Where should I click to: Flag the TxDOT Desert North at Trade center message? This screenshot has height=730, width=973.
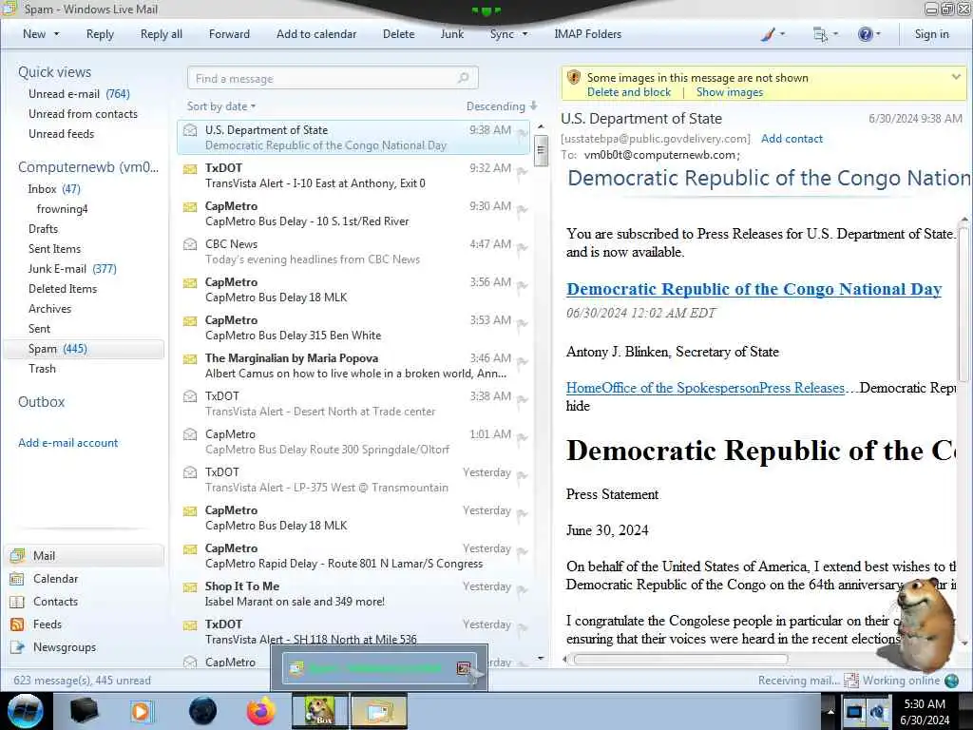point(523,400)
